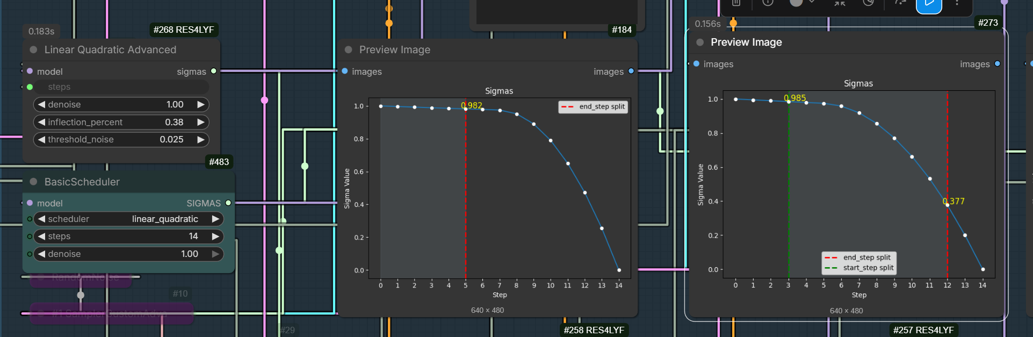Viewport: 1033px width, 337px height.
Task: Collapse Preview Image node #184 via its title dot
Action: coord(348,49)
